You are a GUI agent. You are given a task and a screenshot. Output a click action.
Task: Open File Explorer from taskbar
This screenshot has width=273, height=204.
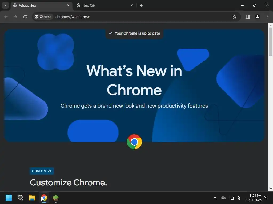tap(32, 198)
